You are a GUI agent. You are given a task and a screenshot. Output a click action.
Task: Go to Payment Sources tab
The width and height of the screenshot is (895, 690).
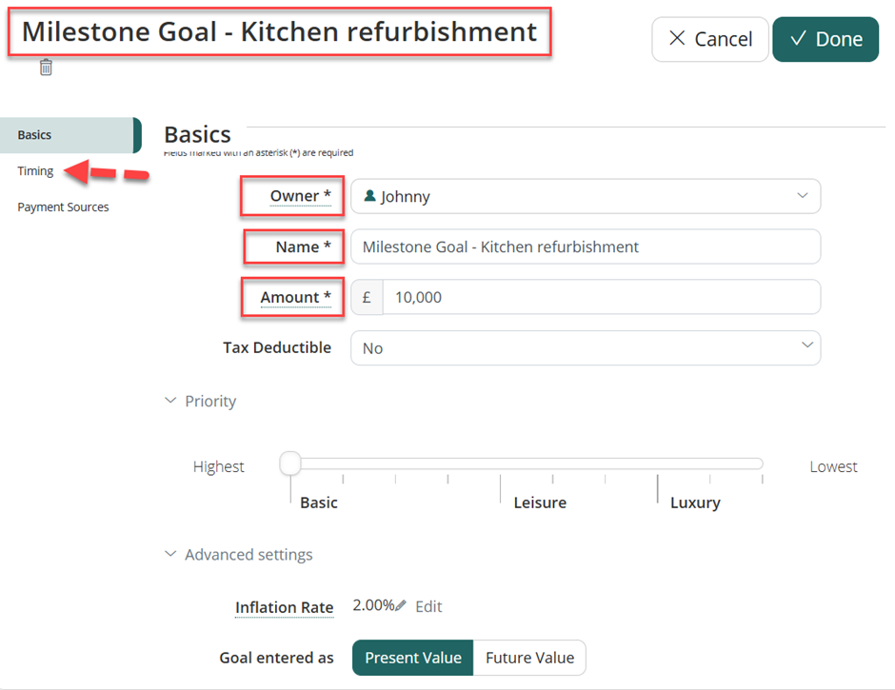63,207
